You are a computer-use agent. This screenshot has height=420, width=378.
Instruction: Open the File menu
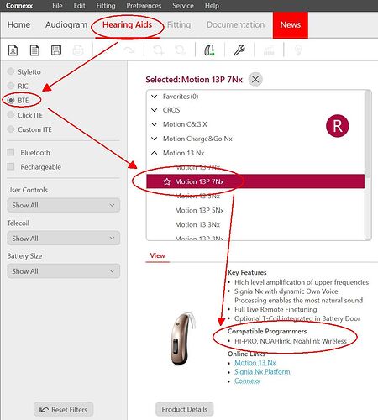57,6
